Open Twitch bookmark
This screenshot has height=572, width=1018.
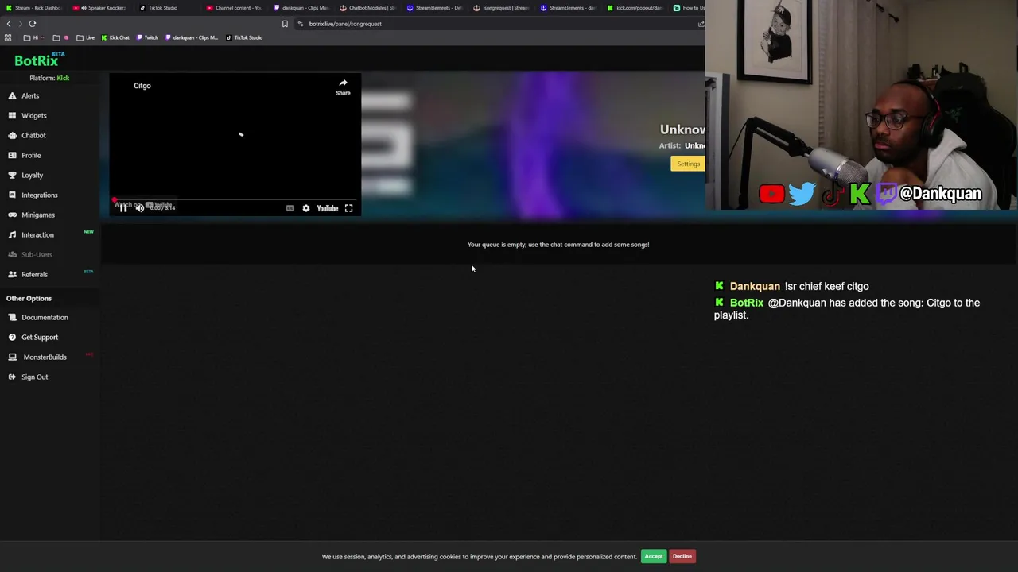pyautogui.click(x=147, y=37)
